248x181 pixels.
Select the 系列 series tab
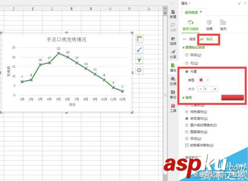(x=223, y=25)
